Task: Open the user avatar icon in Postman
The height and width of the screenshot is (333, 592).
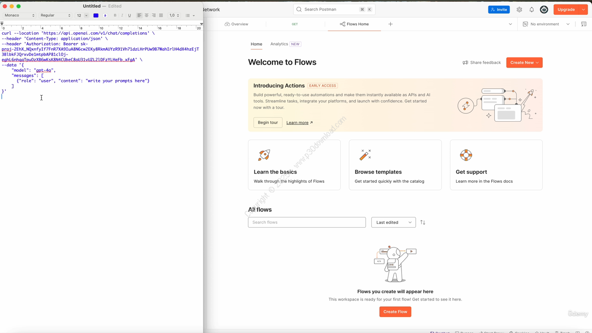Action: point(544,9)
